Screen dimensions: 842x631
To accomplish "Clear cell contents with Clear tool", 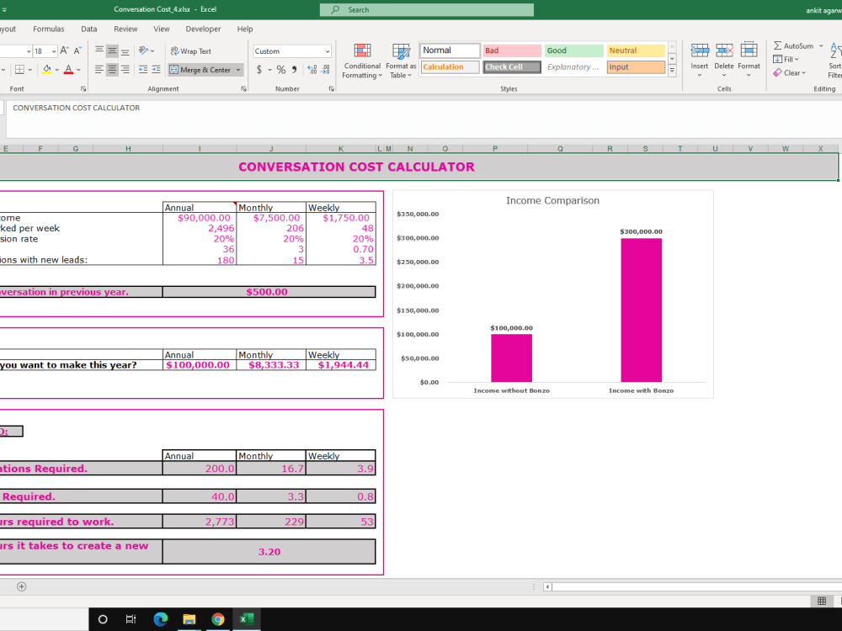I will (787, 72).
